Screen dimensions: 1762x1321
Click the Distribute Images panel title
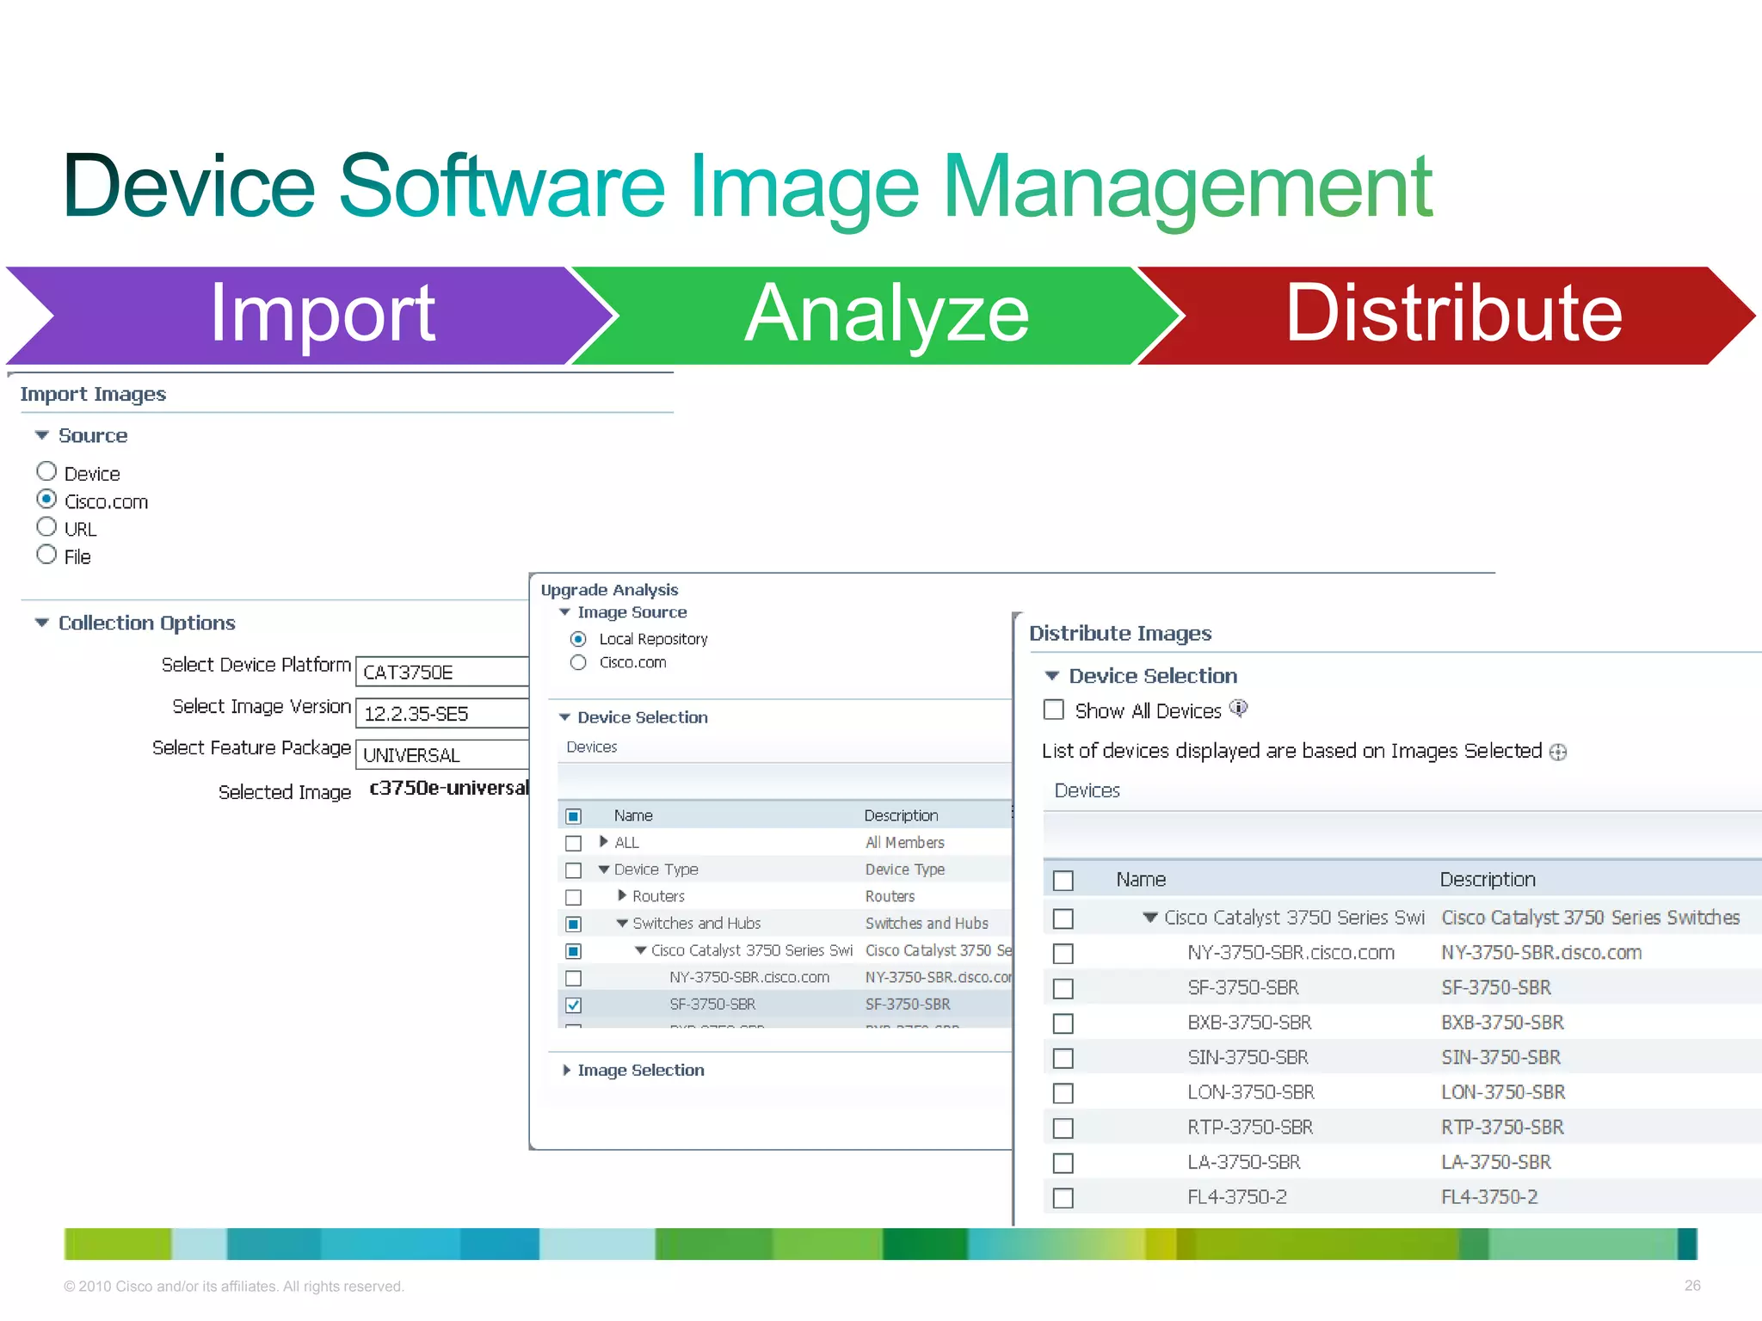click(x=1120, y=634)
